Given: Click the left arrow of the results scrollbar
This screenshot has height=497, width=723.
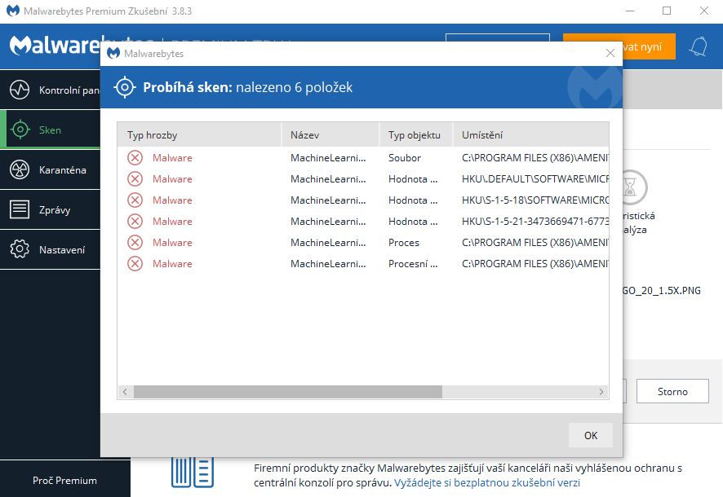Looking at the screenshot, I should coord(125,392).
